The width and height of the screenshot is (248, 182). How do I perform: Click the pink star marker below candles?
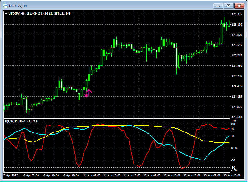86,96
